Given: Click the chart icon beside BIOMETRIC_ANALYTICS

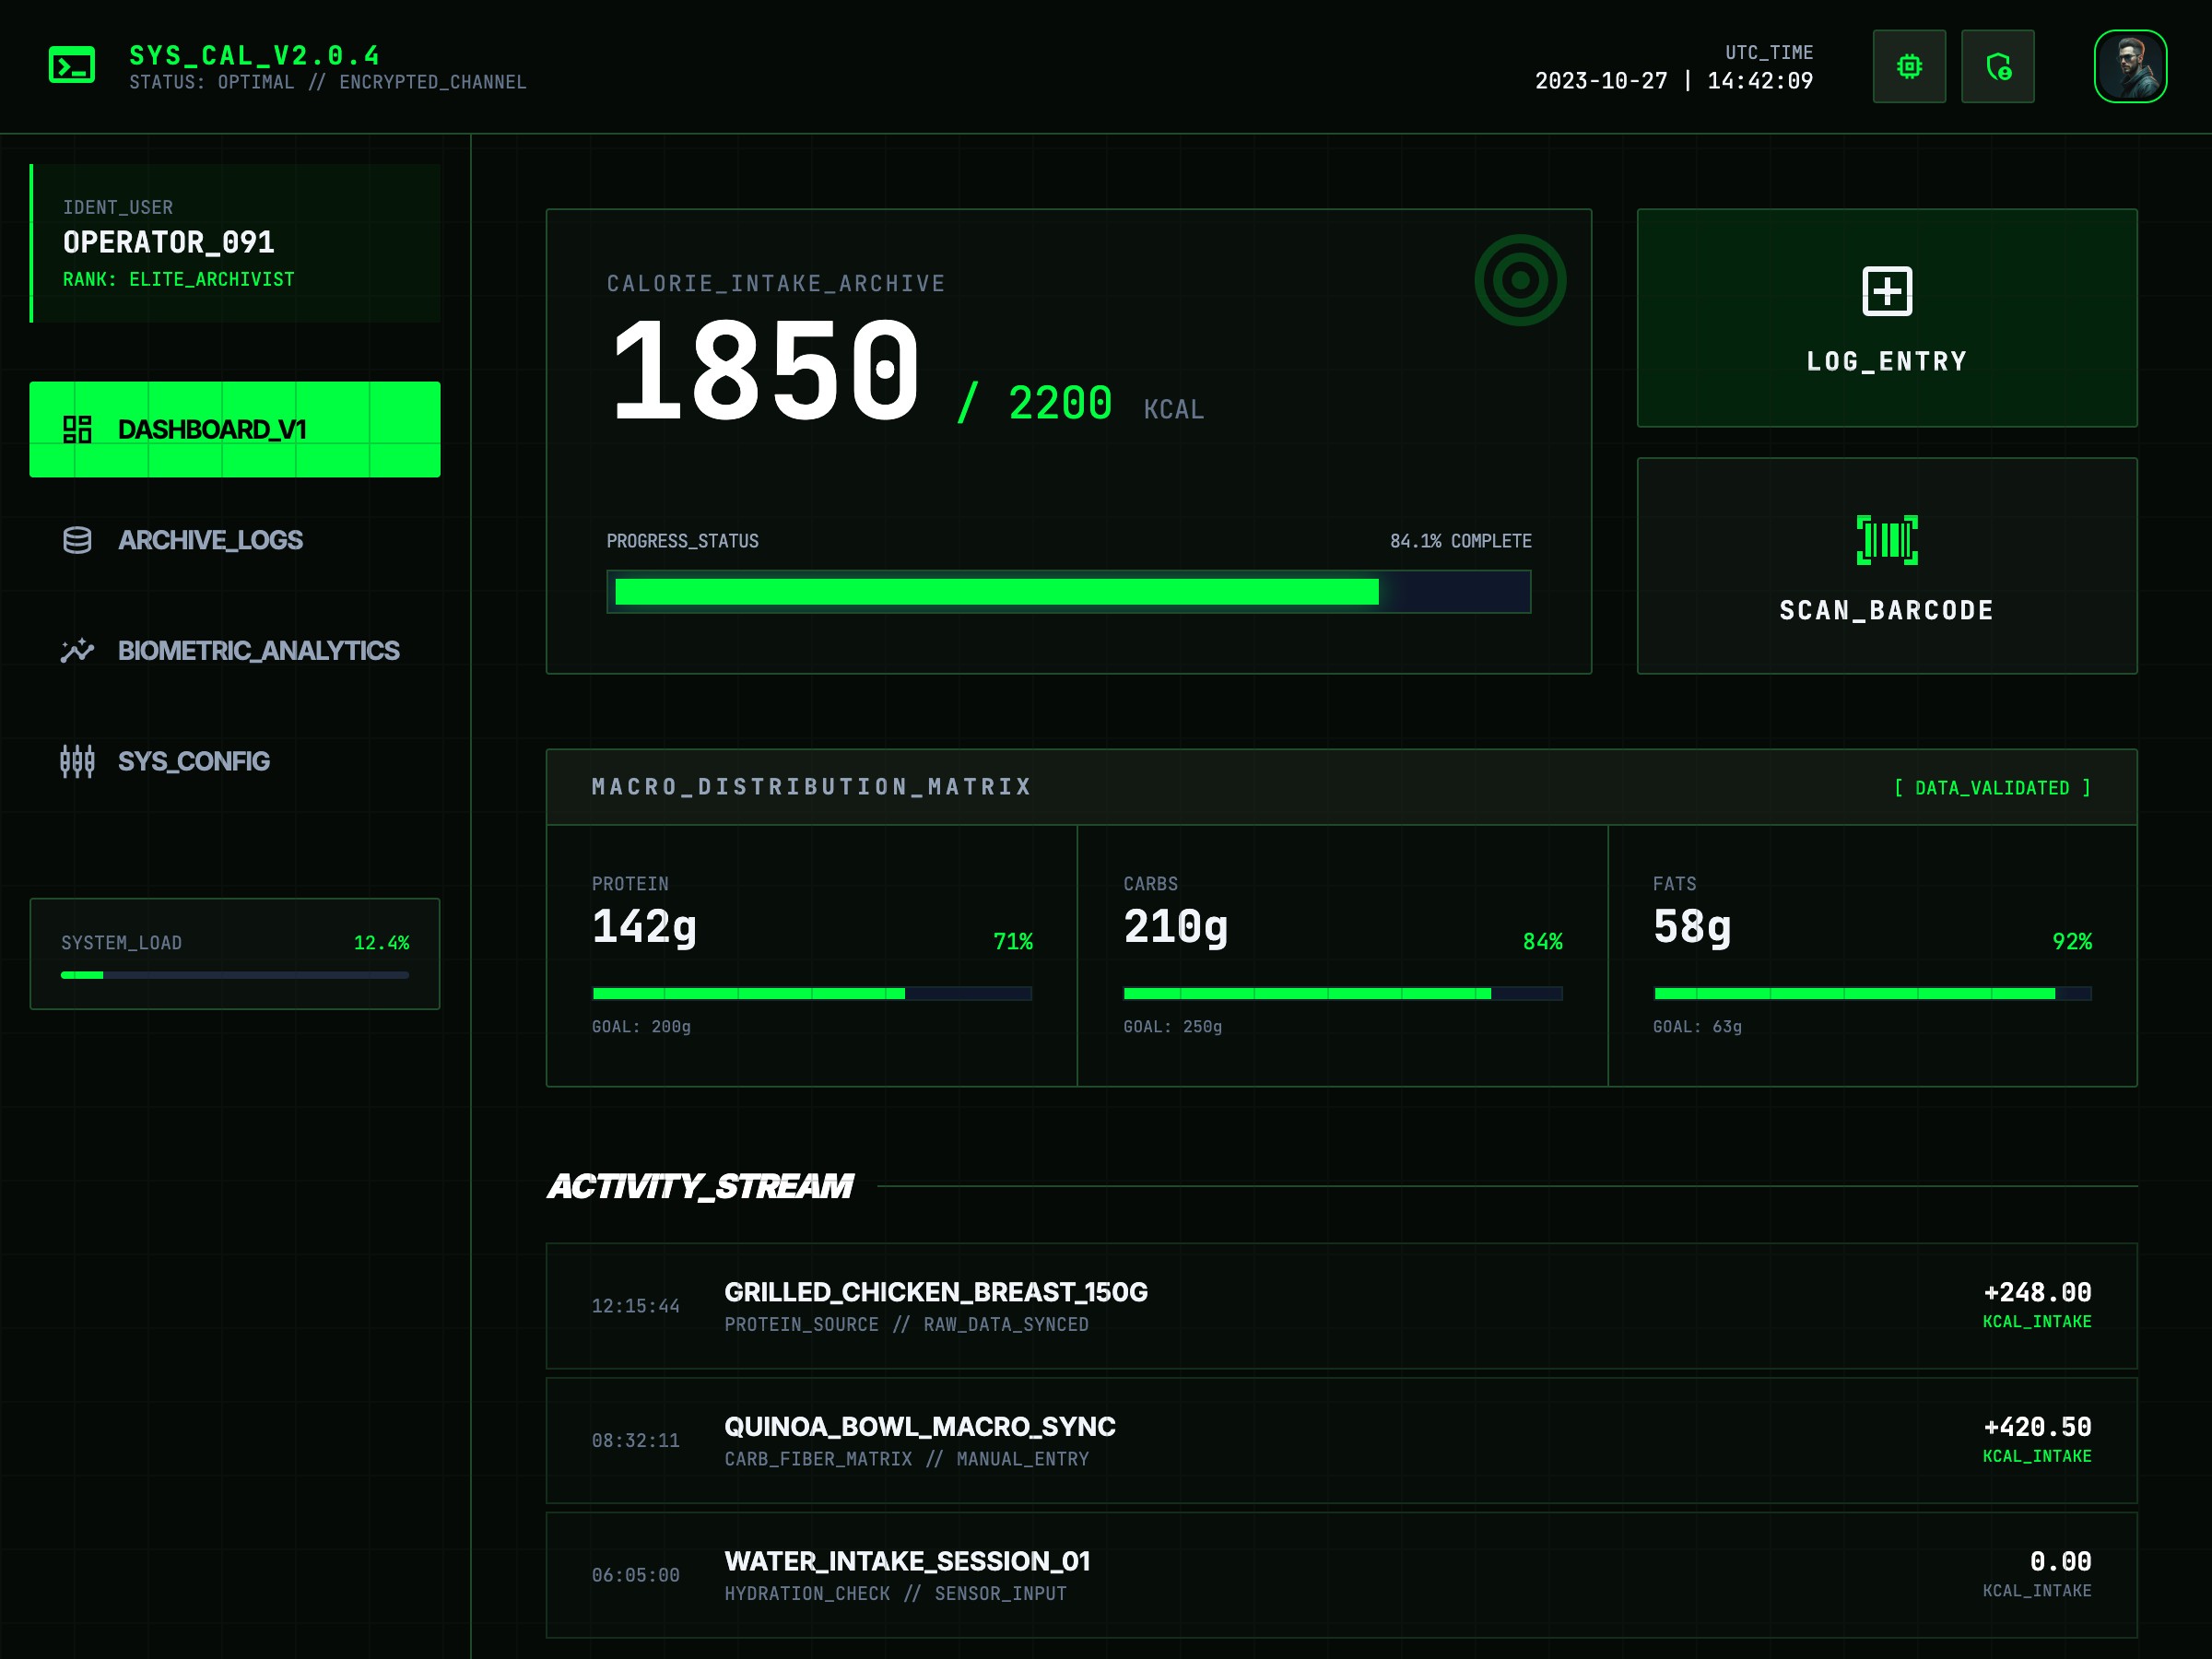Looking at the screenshot, I should point(78,650).
